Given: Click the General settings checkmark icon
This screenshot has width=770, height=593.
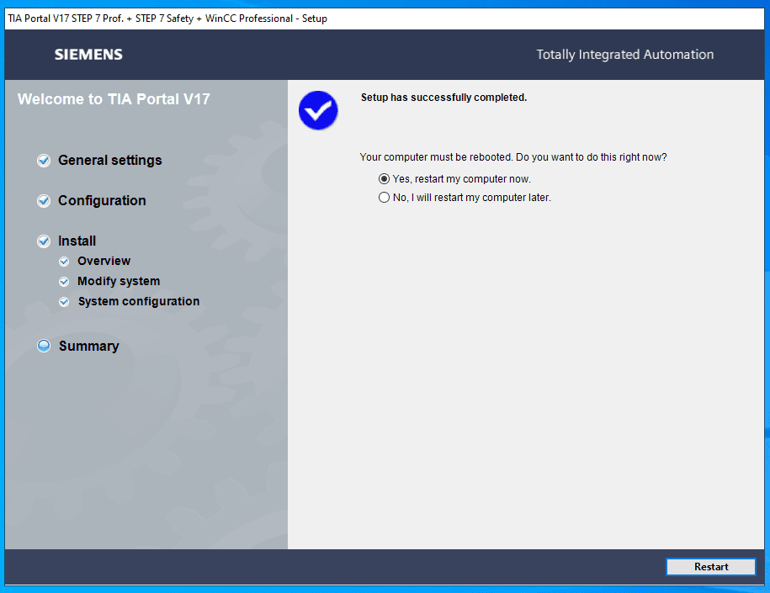Looking at the screenshot, I should tap(44, 161).
